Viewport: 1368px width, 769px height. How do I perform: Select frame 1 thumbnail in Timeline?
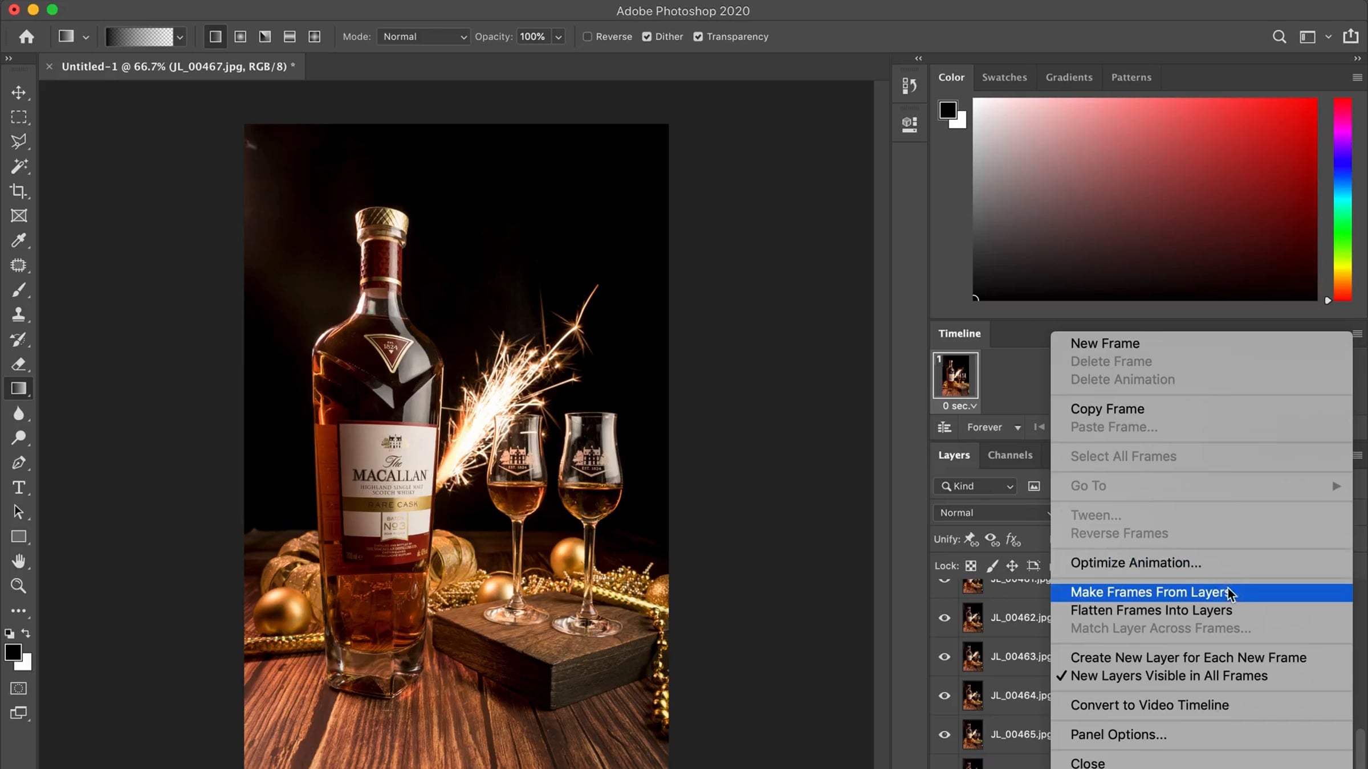[955, 375]
